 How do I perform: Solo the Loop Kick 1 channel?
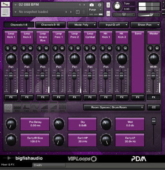[8, 48]
